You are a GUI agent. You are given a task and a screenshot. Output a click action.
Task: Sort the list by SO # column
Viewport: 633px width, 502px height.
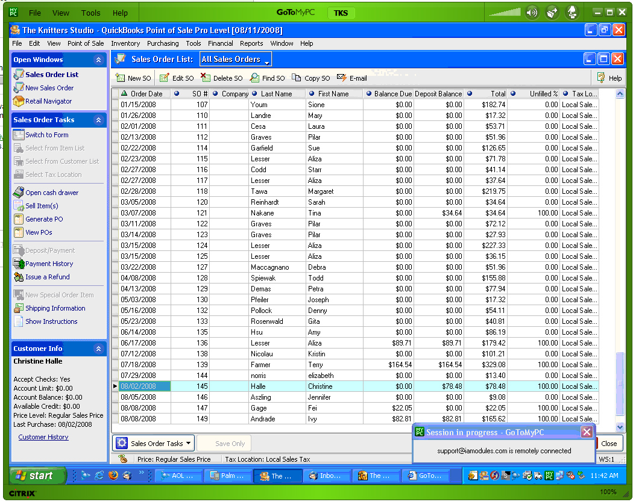(x=190, y=94)
